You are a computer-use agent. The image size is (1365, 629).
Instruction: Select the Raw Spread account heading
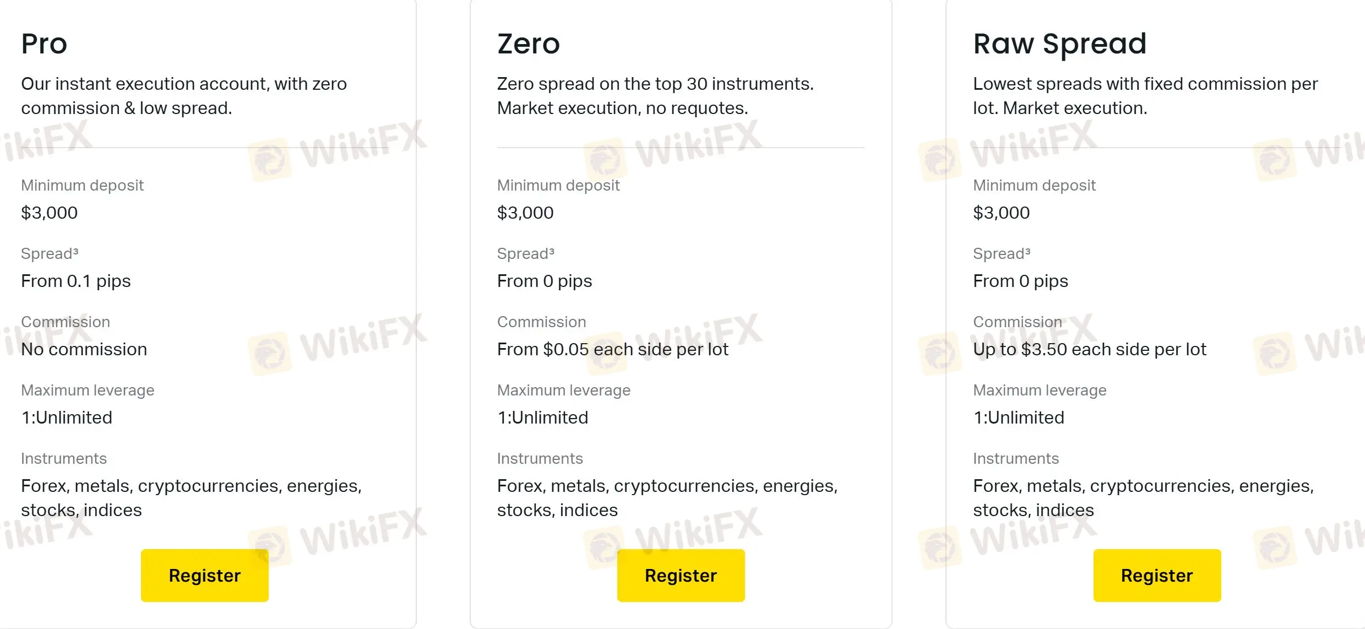(x=1060, y=44)
